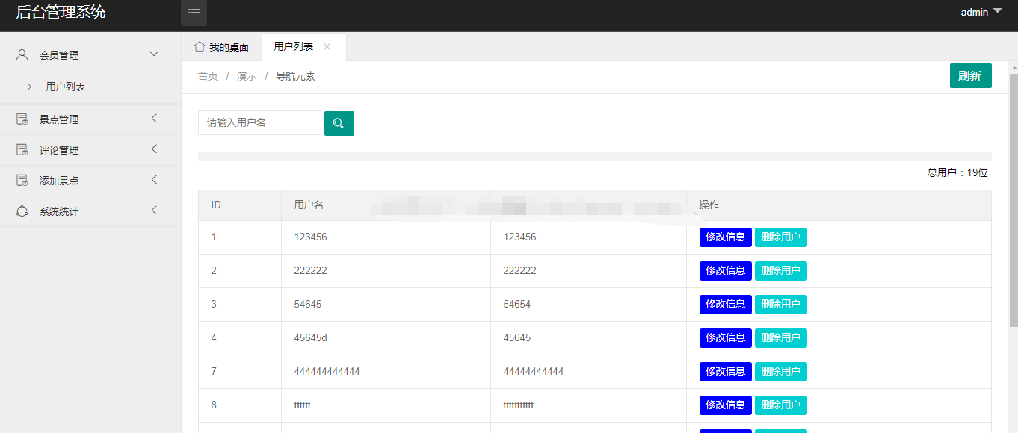
Task: Expand the 景点管理 menu chevron
Action: point(154,118)
